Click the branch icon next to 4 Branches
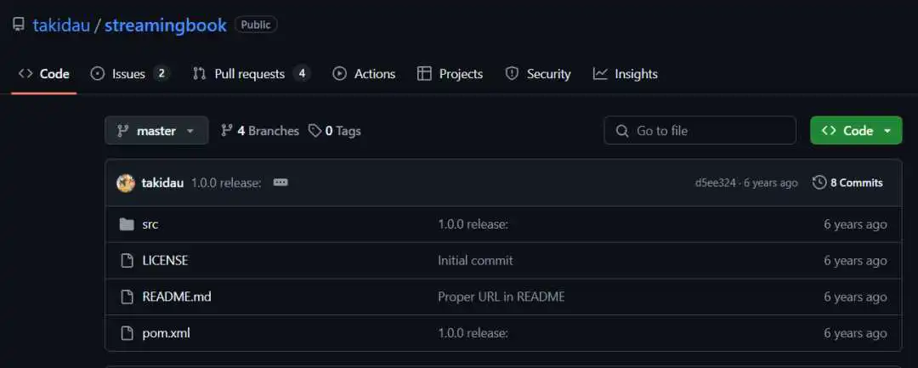The height and width of the screenshot is (368, 918). (x=227, y=131)
